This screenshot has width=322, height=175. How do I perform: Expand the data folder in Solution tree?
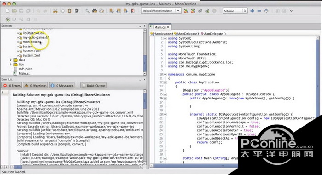coord(11,60)
